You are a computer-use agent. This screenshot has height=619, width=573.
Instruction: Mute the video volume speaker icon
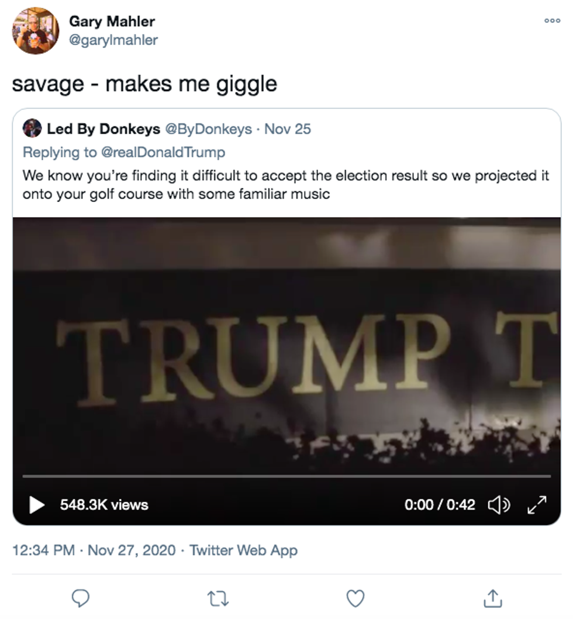click(499, 505)
